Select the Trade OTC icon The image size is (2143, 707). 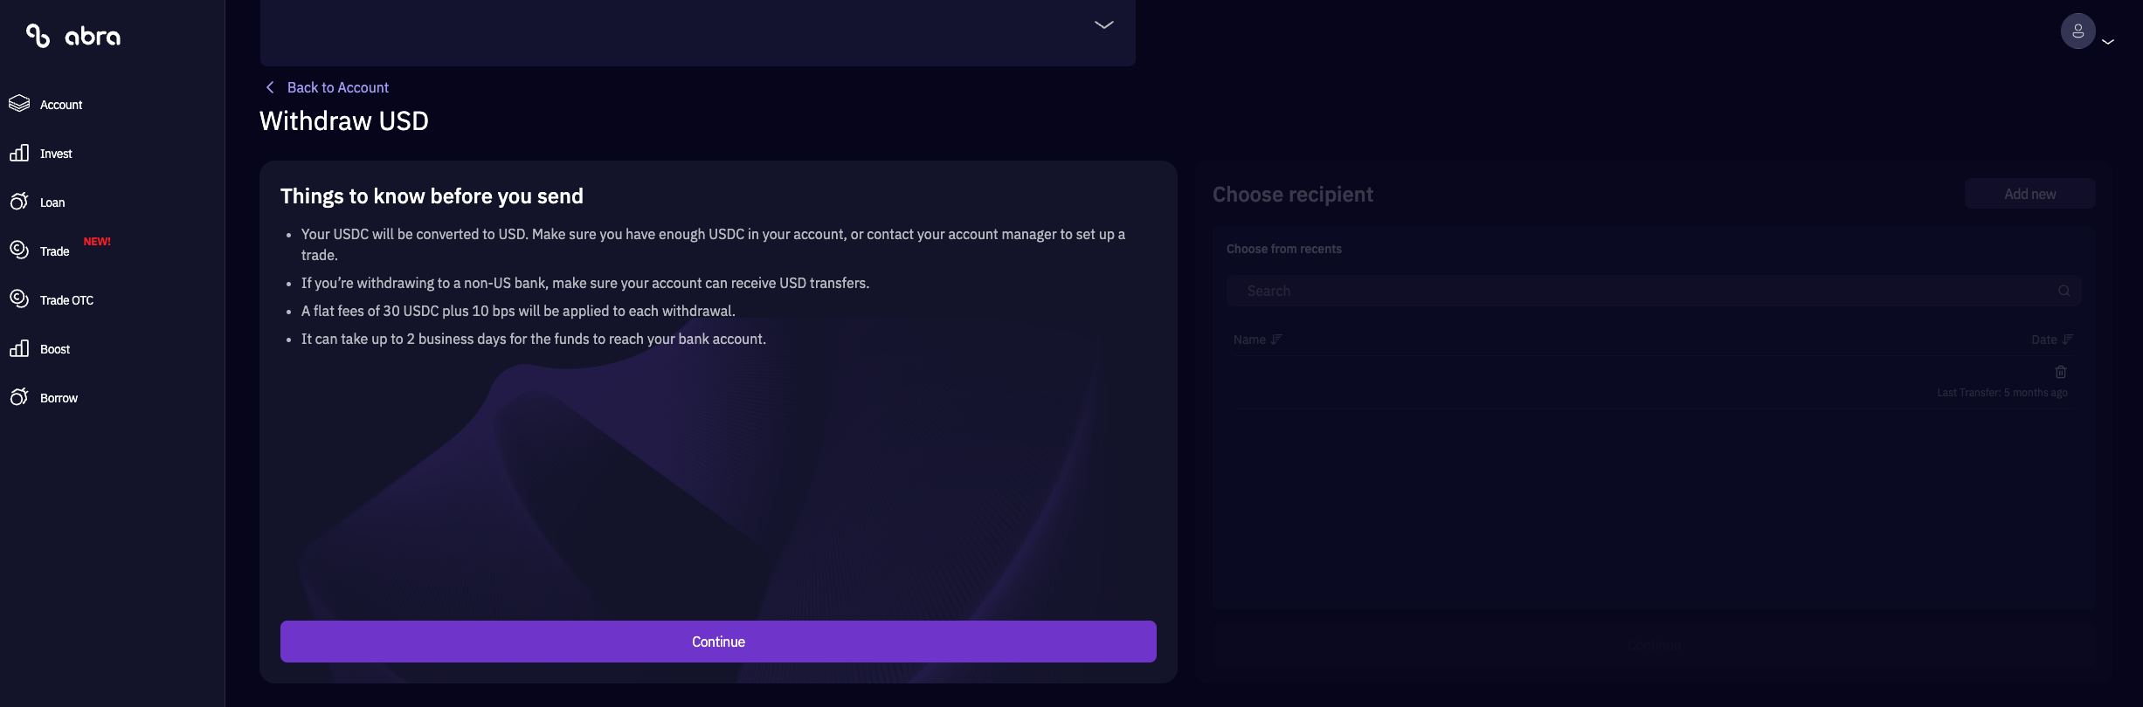point(19,299)
